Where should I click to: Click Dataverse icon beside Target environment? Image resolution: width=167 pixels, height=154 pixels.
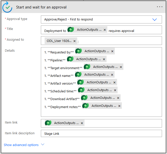point(87,67)
